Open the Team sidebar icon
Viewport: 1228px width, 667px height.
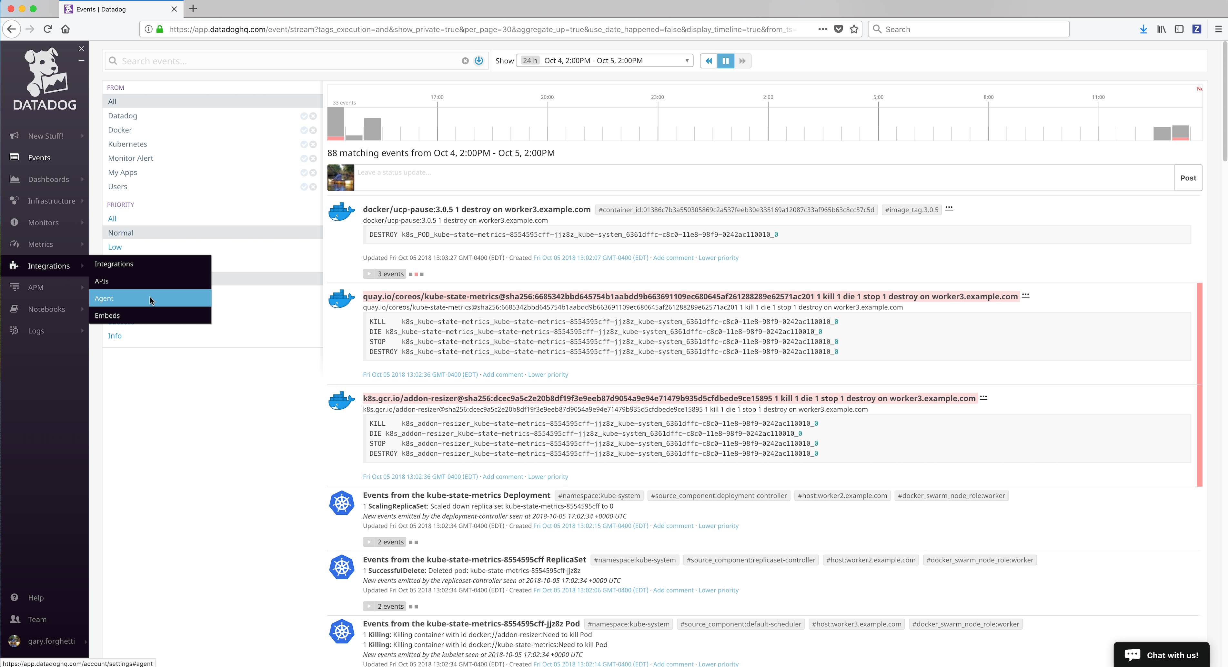click(x=15, y=619)
